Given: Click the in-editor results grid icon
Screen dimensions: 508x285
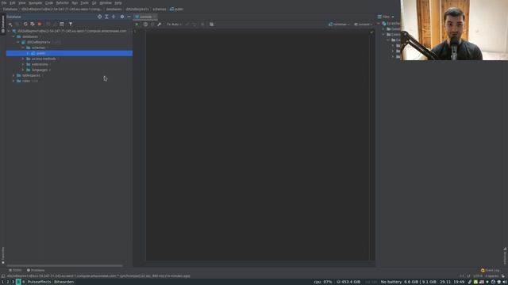Looking at the screenshot, I should tap(212, 25).
